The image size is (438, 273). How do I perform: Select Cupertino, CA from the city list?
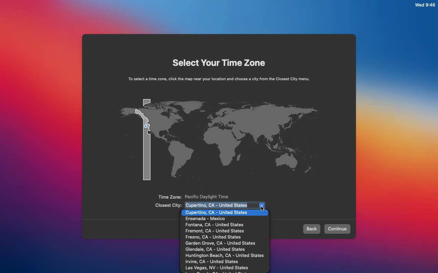click(216, 212)
